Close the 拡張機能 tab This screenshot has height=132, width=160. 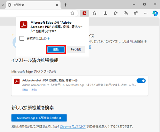point(57,5)
